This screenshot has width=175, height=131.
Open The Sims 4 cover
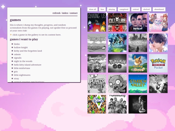tap(117, 104)
